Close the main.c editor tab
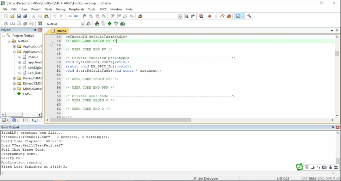Screen dimensions: 341x181 click(x=337, y=31)
